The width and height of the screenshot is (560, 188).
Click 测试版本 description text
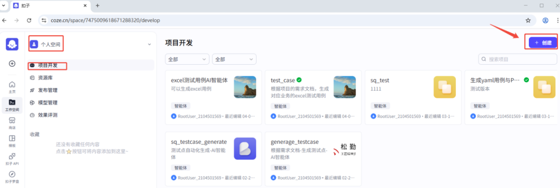pyautogui.click(x=480, y=89)
